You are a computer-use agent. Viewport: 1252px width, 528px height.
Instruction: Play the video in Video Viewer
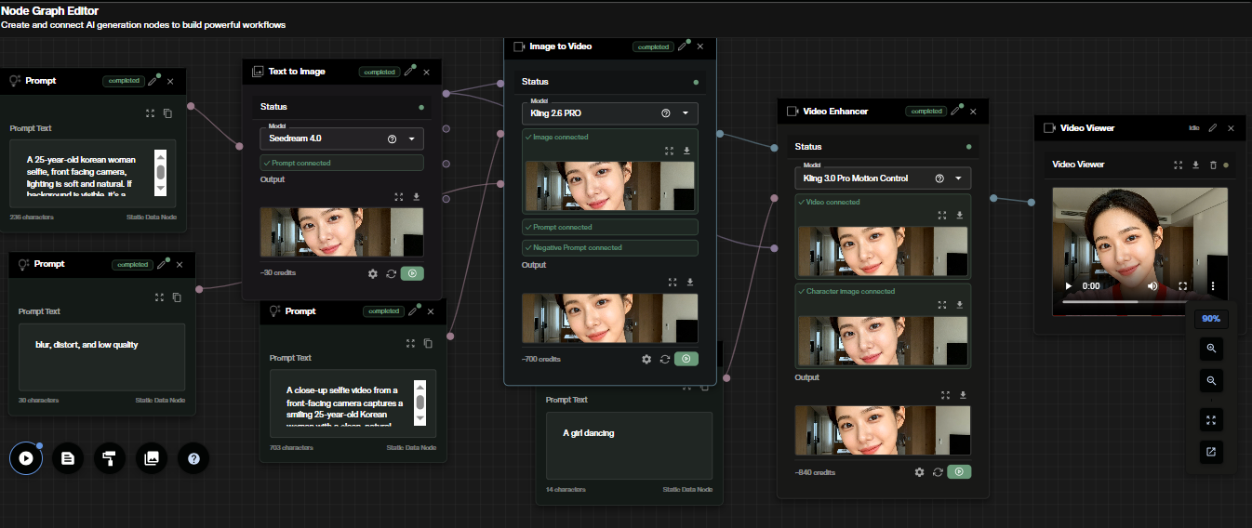coord(1068,286)
